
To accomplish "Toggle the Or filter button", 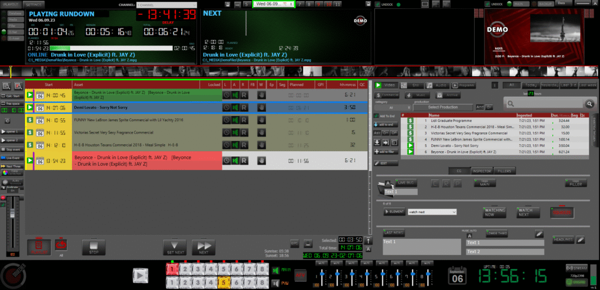I will pos(489,107).
